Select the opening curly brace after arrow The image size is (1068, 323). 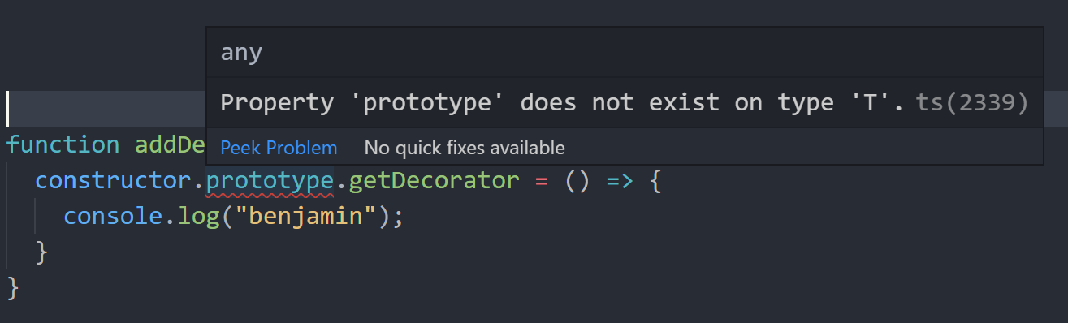(657, 180)
